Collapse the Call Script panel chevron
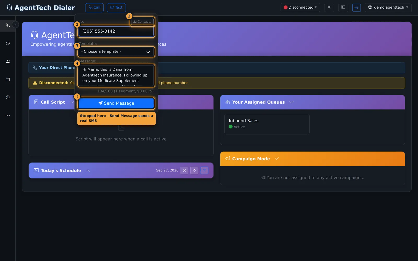 tap(72, 102)
